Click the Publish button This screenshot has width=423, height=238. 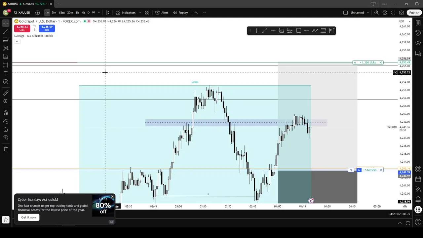point(414,13)
